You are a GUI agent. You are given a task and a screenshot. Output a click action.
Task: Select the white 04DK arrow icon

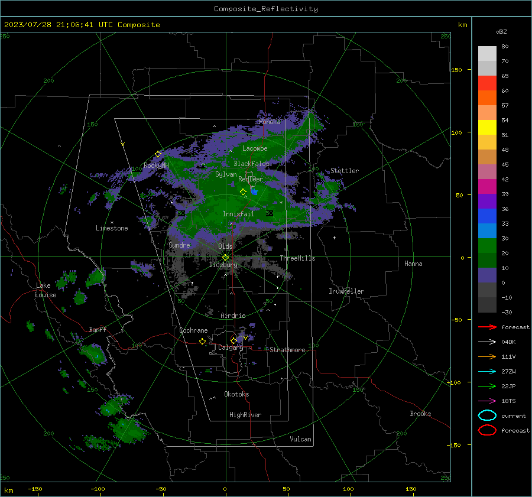(x=487, y=342)
